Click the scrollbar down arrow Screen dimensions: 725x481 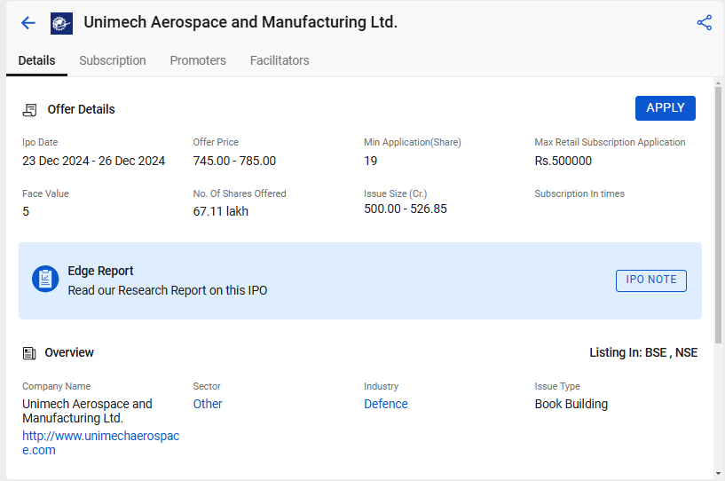[718, 473]
